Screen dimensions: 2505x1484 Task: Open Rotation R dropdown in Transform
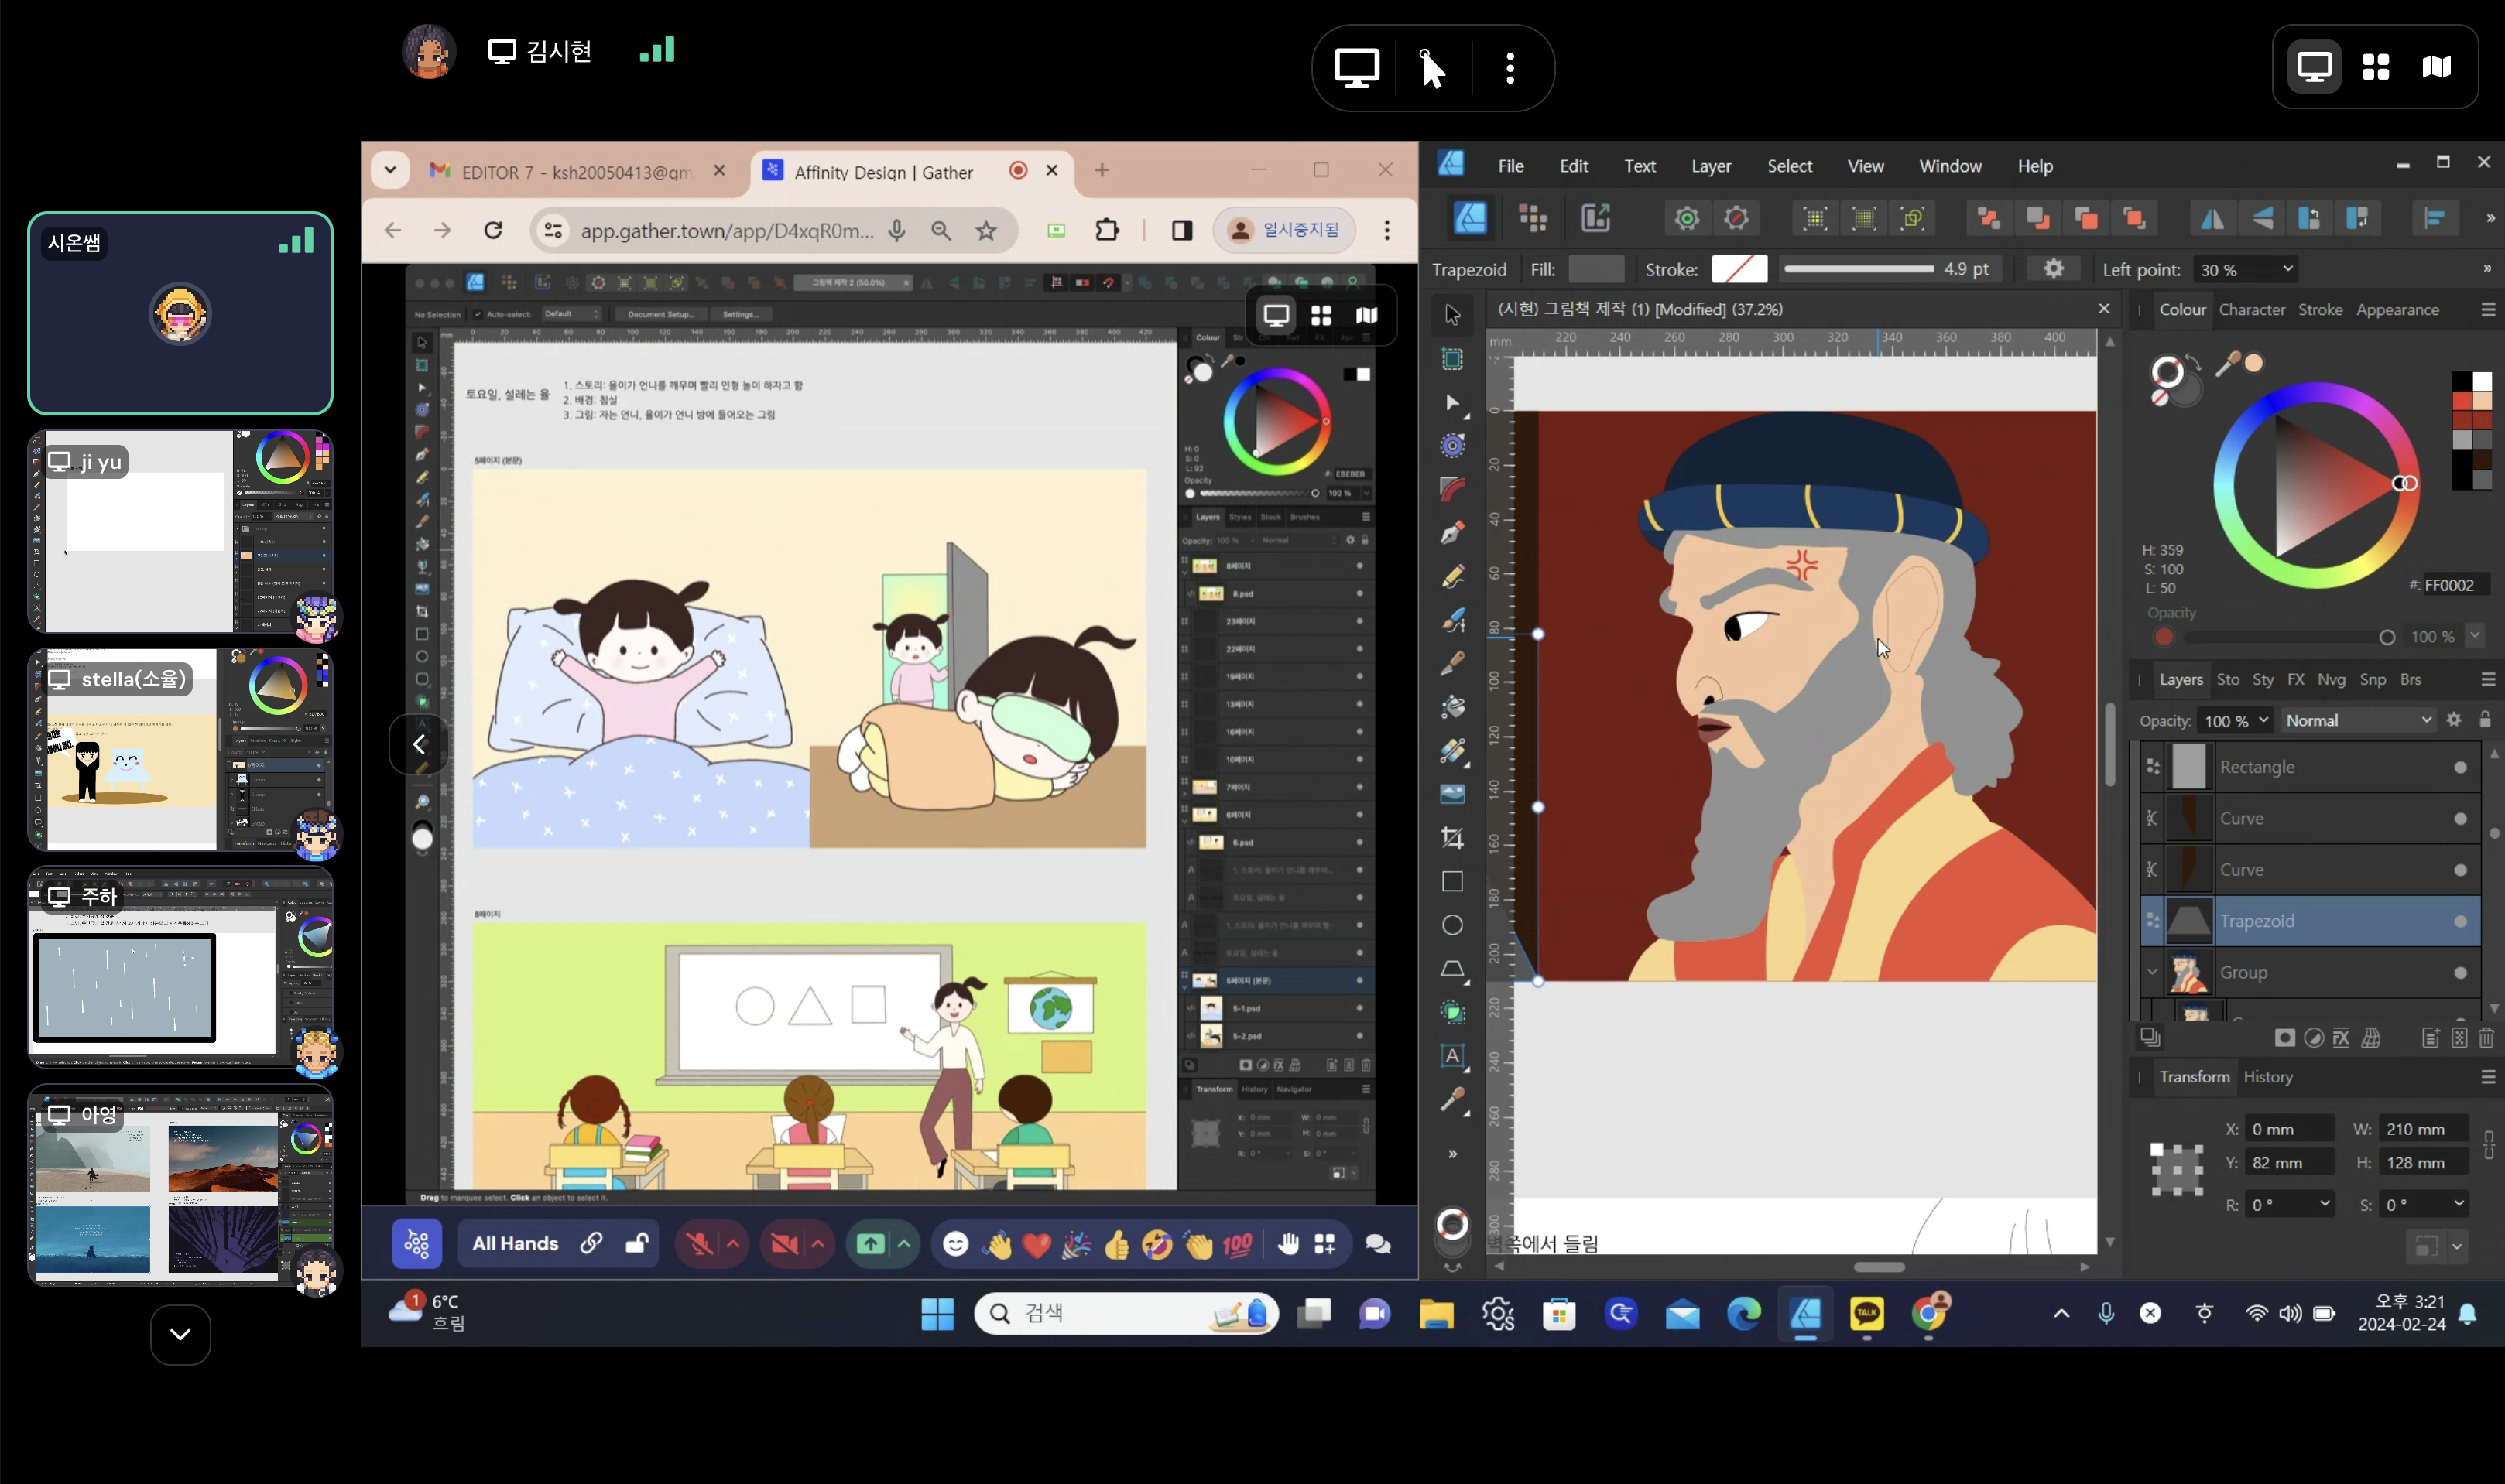coord(2324,1203)
